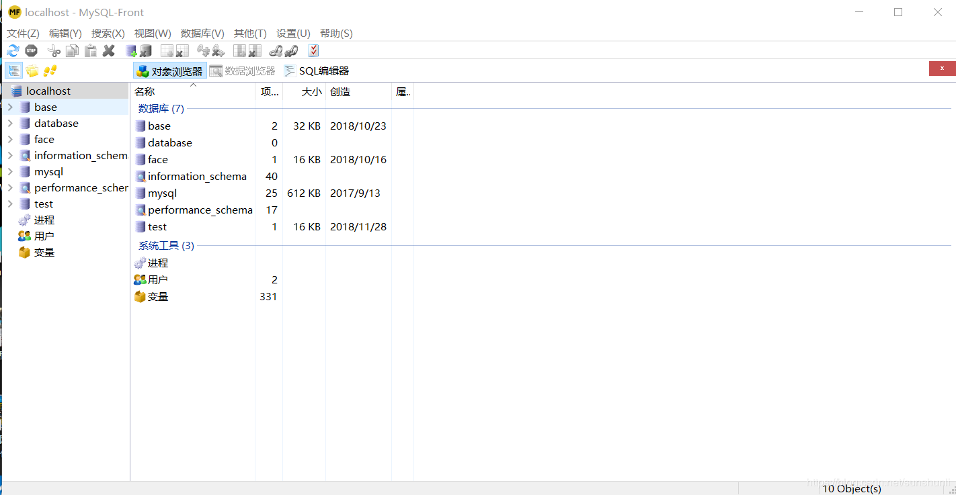Toggle the SQL history footprints icon
956x495 pixels.
click(50, 71)
